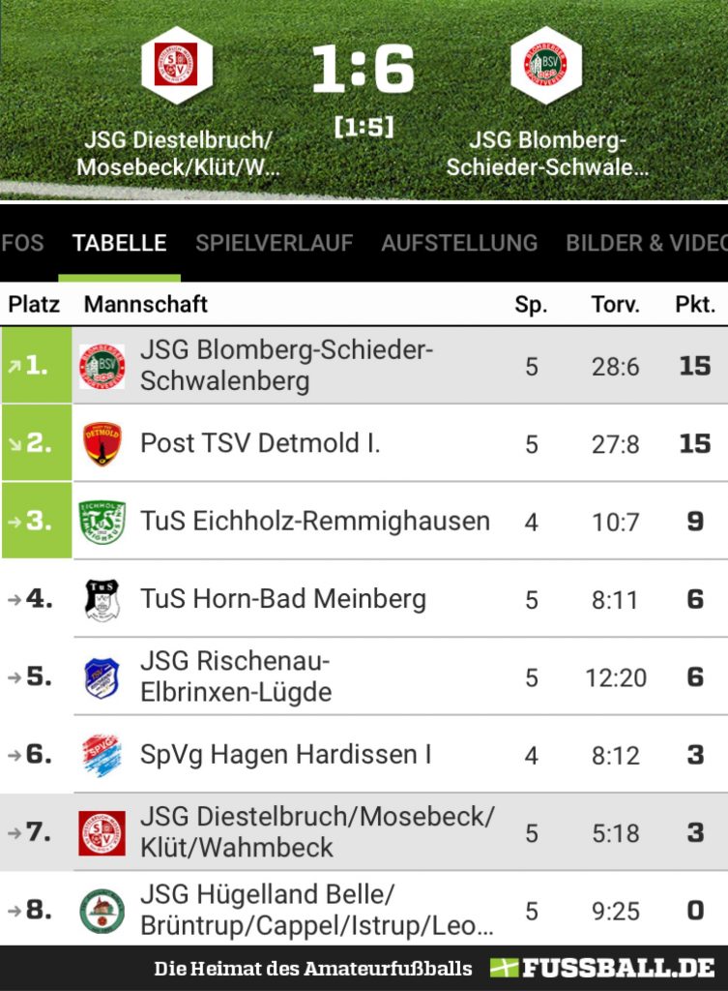Open the Bilder & Videos tab

point(647,243)
